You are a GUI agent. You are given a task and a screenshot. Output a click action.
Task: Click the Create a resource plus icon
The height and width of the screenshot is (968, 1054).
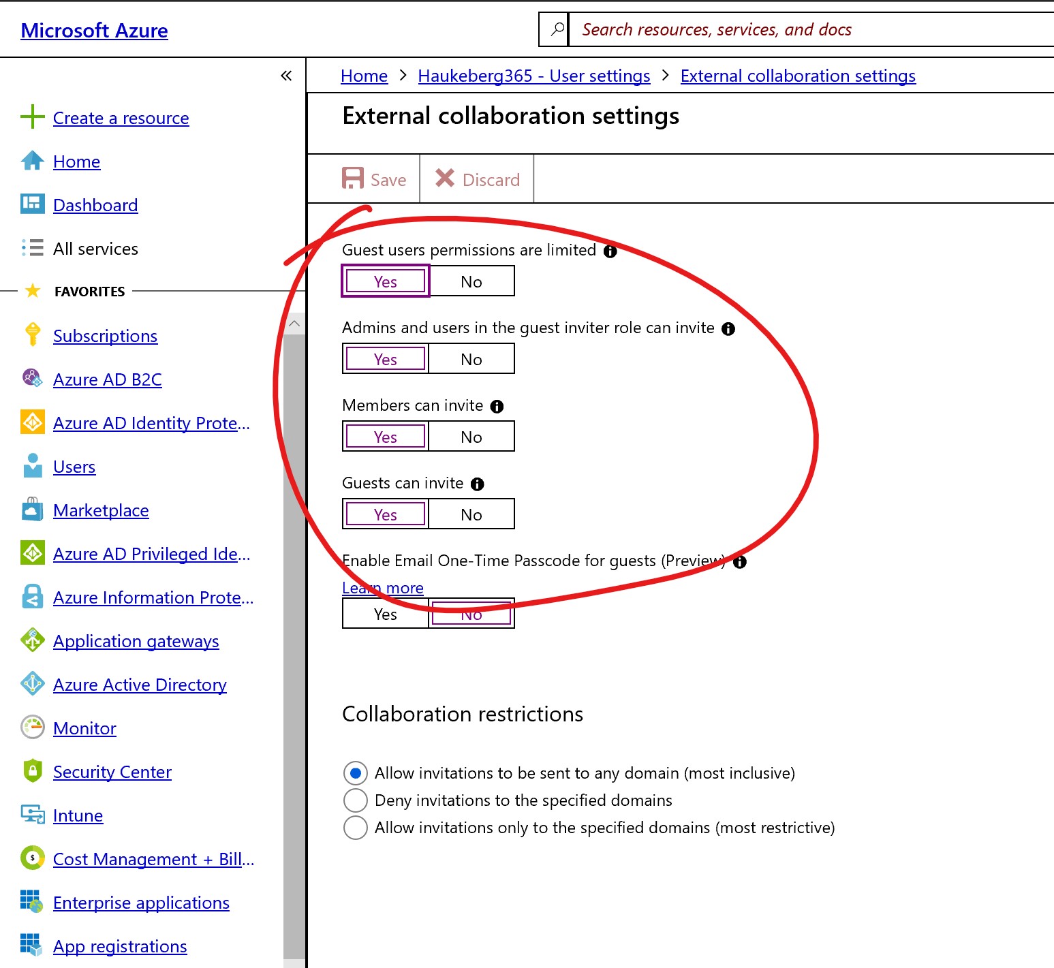(x=32, y=116)
